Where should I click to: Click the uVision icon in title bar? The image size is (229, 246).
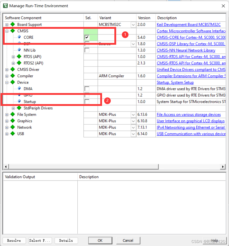coord(5,6)
